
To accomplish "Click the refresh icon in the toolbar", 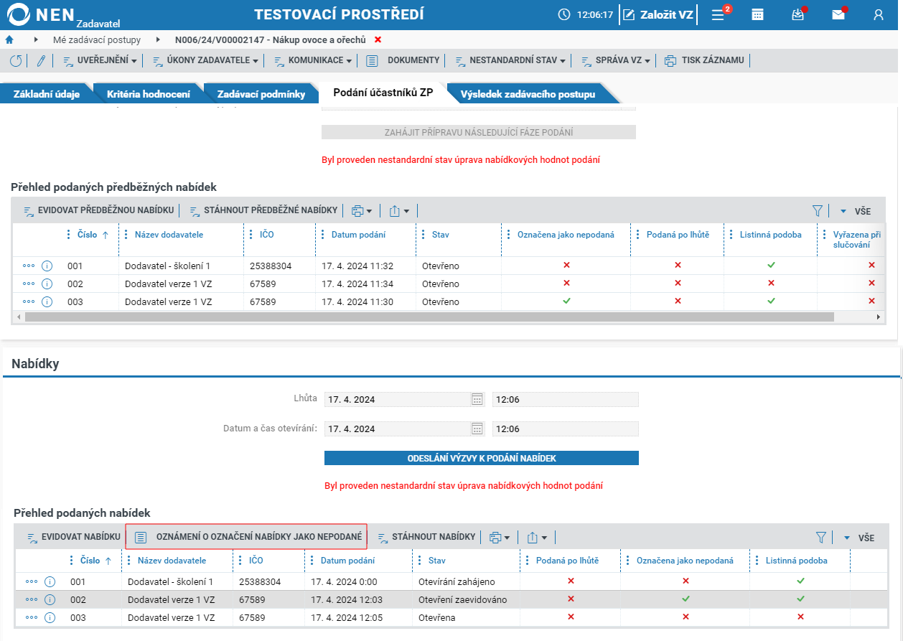I will tap(16, 61).
